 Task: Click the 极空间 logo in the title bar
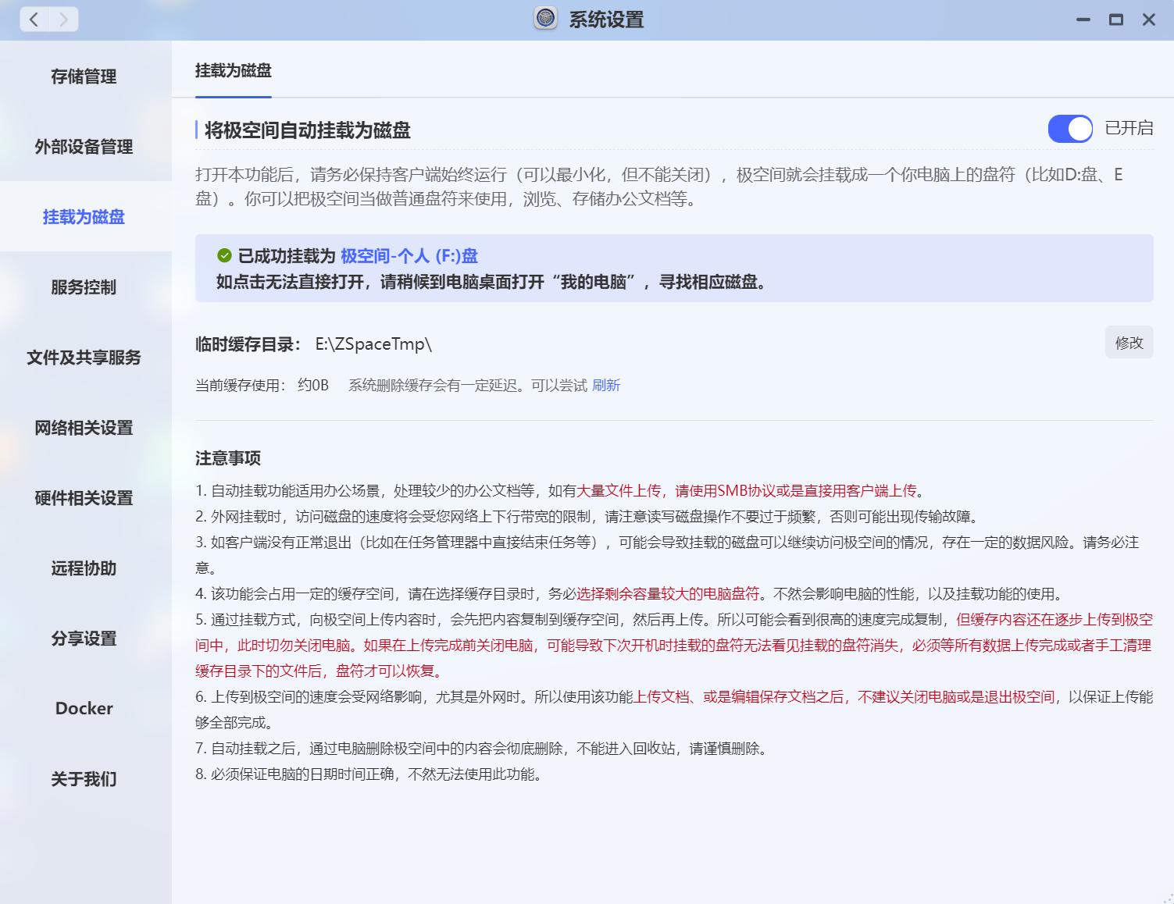547,20
